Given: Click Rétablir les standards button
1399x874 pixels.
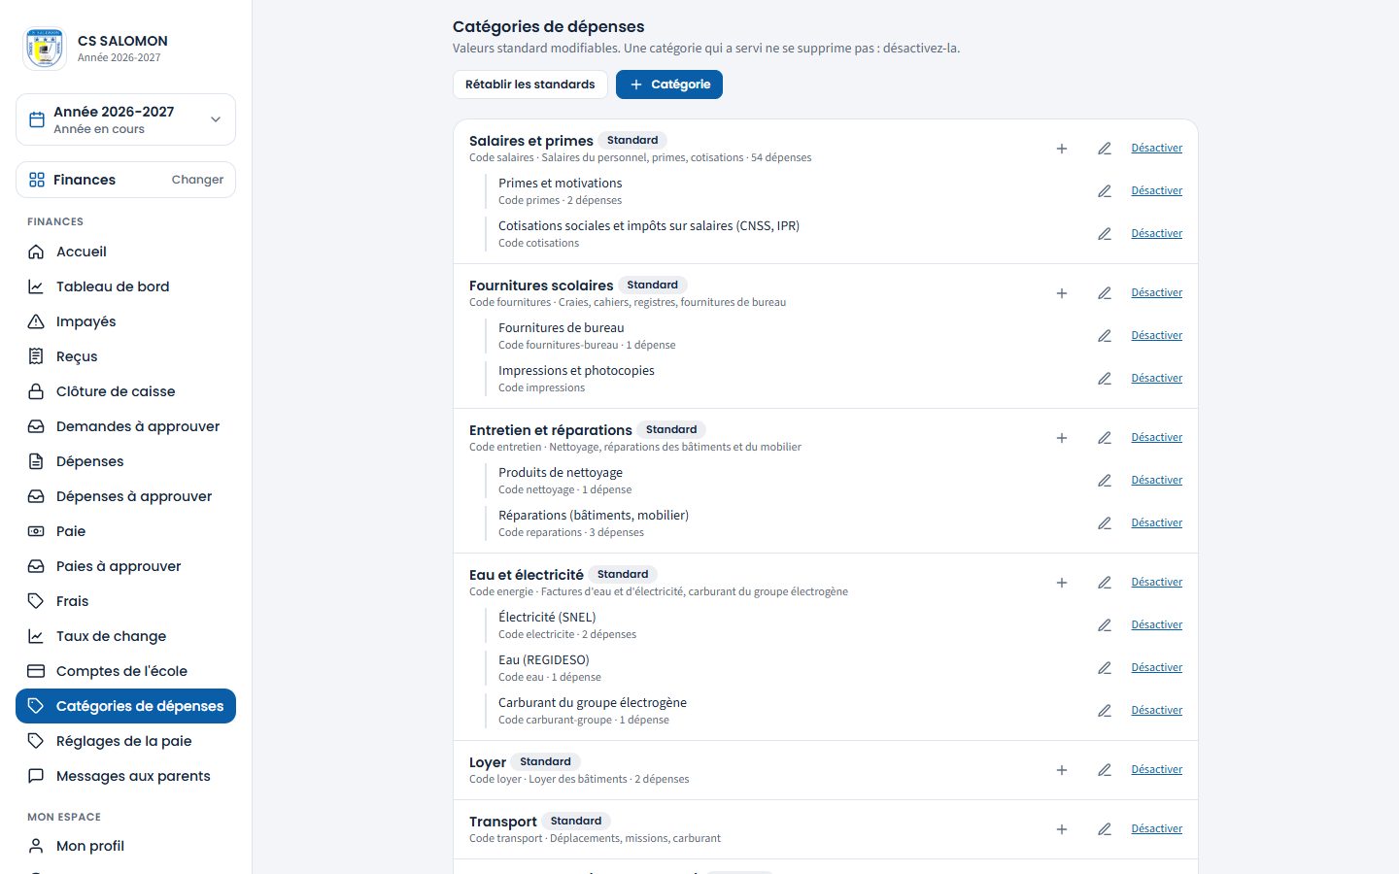Looking at the screenshot, I should 530,84.
